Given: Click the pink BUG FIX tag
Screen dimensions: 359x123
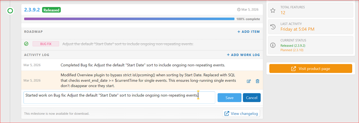Looking at the screenshot, I should (x=46, y=44).
